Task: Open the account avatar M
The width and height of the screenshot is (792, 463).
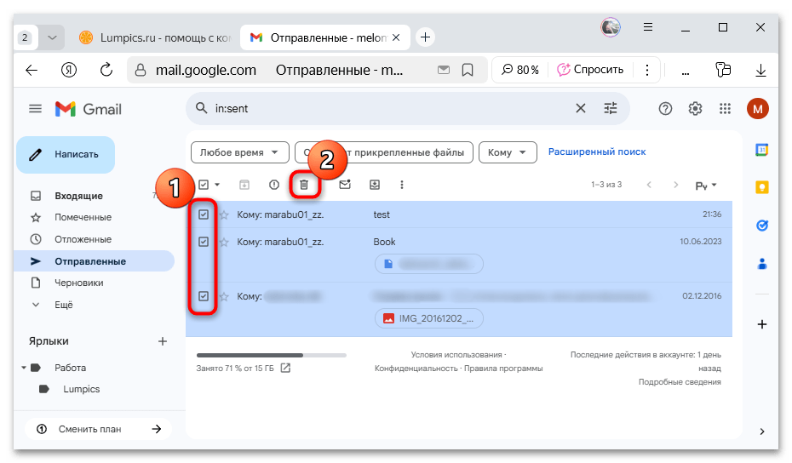Action: tap(758, 109)
